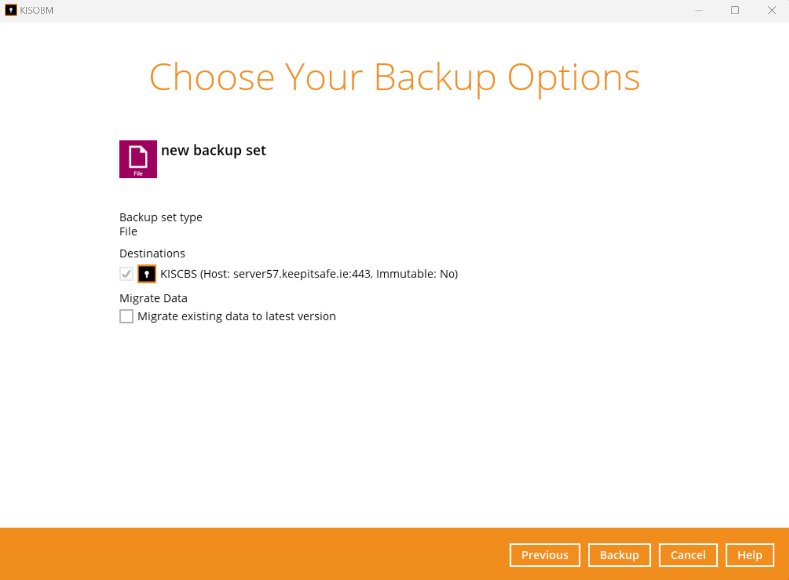
Task: Click the purple File backup set icon
Action: (138, 159)
